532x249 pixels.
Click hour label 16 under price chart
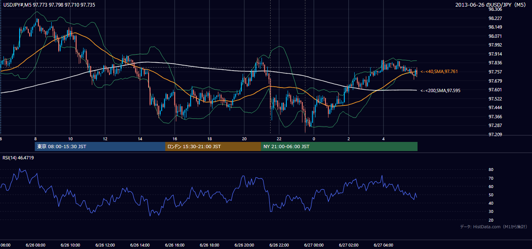pos(175,139)
